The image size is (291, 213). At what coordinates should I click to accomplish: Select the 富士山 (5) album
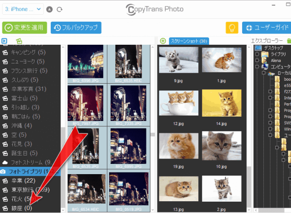coord(30,98)
